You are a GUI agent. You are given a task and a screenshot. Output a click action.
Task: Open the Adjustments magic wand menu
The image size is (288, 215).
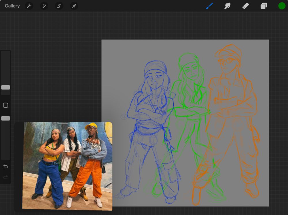[44, 6]
